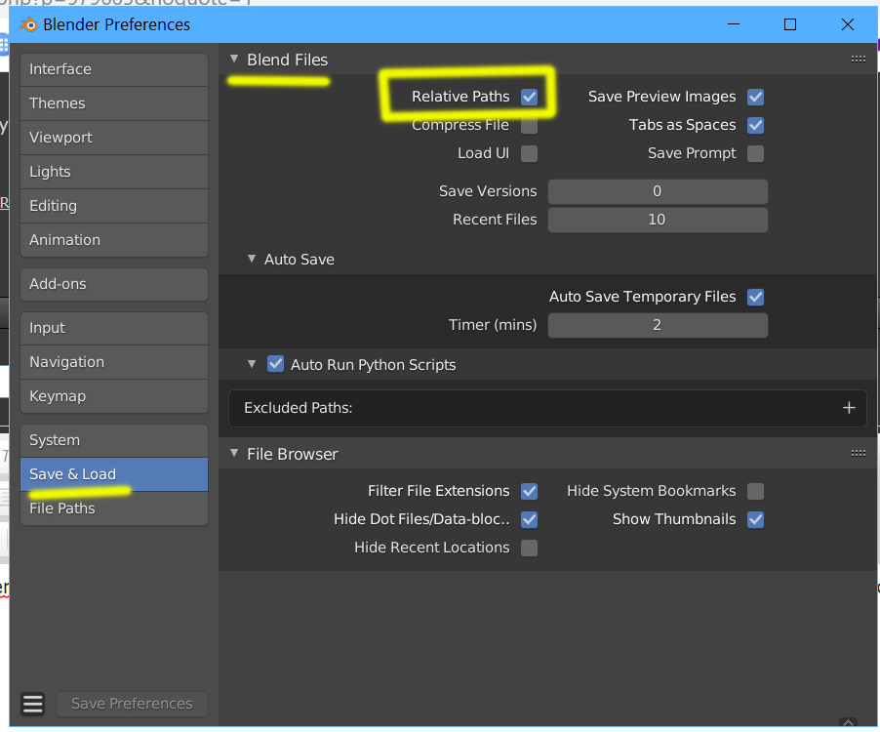Open the hamburger menu beside Save Preferences
Image resolution: width=880 pixels, height=732 pixels.
[x=33, y=704]
